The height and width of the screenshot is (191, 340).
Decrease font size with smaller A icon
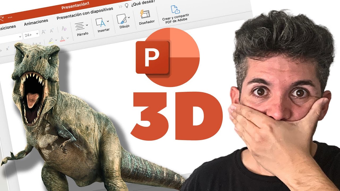[x=52, y=30]
